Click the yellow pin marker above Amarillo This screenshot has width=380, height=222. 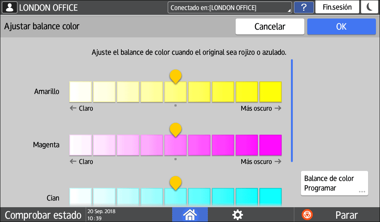pos(175,76)
